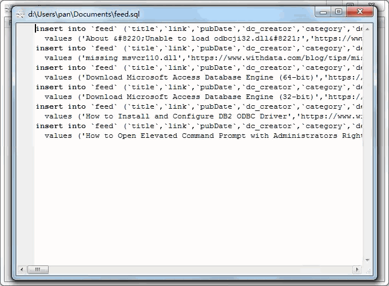Click the horizontal scrollbar left arrow
389x286 pixels.
click(x=22, y=269)
